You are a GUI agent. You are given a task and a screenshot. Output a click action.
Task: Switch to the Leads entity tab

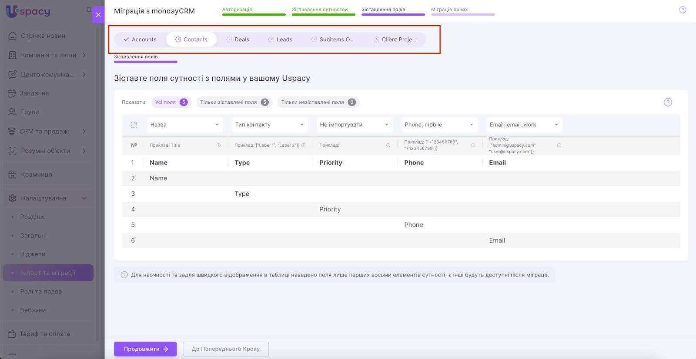point(280,40)
